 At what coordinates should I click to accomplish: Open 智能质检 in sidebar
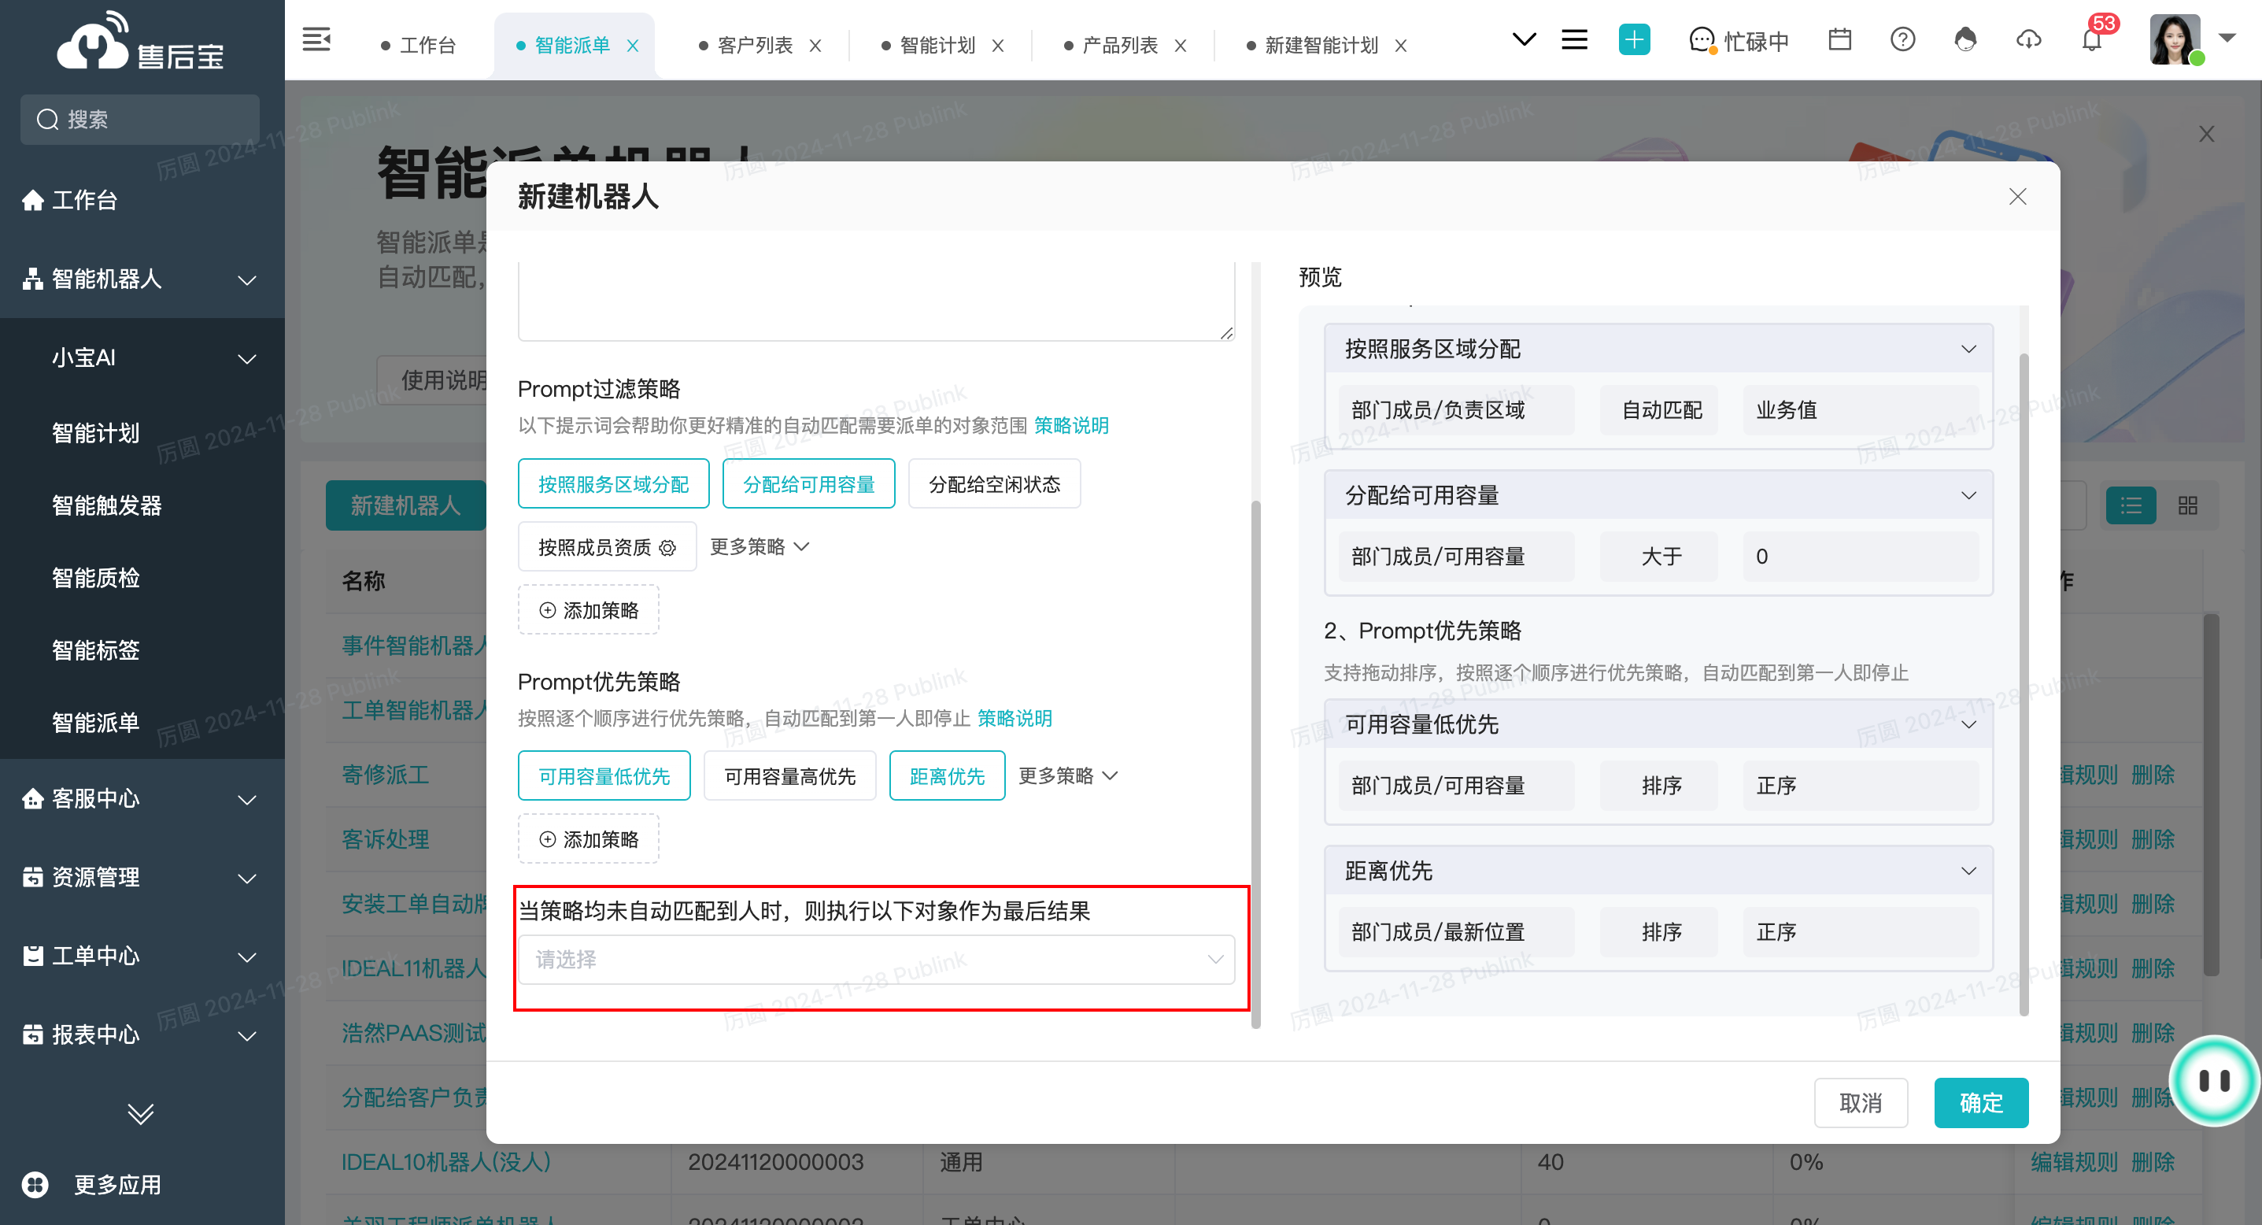coord(96,578)
